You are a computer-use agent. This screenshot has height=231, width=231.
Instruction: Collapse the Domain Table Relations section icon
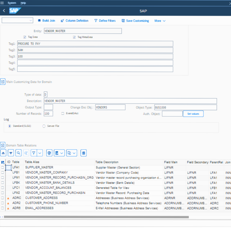tap(3, 145)
